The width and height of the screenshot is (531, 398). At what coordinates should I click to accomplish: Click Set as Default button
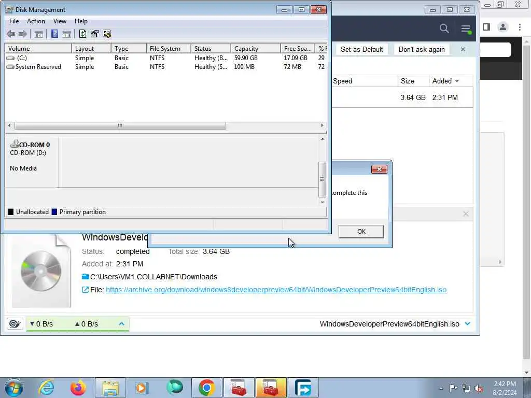pyautogui.click(x=361, y=49)
